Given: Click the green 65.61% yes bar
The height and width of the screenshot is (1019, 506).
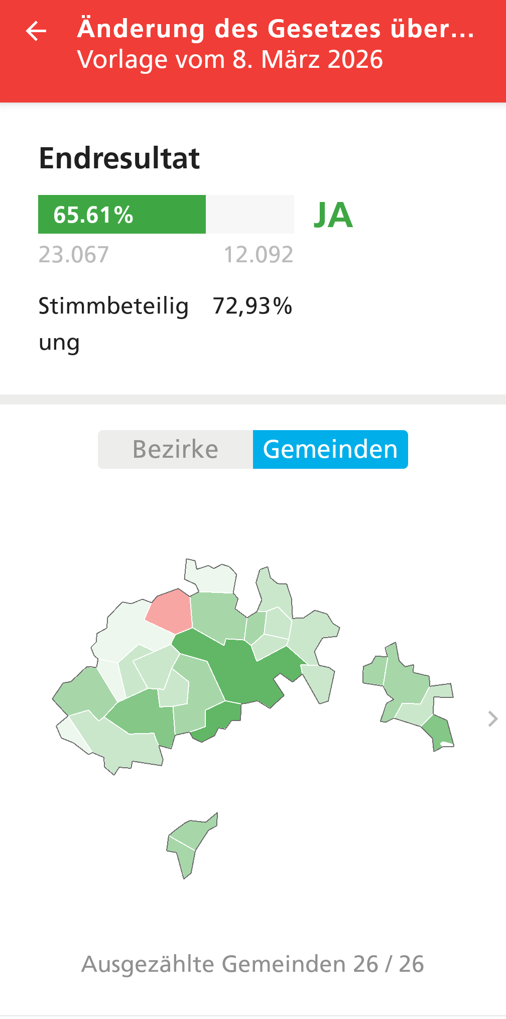Looking at the screenshot, I should tap(122, 215).
